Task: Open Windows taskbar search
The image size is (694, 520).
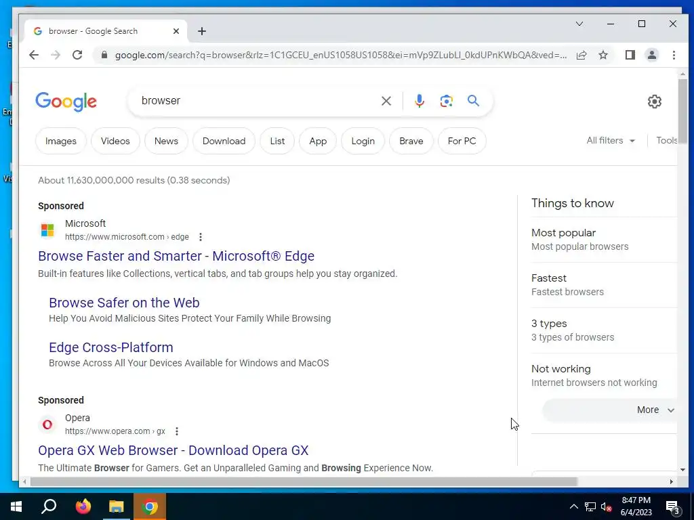Action: [49, 506]
